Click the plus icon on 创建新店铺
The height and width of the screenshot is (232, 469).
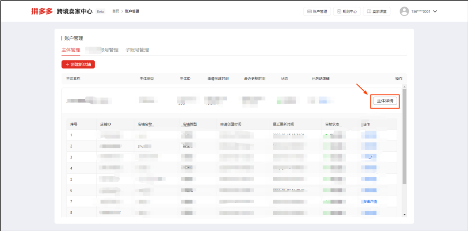(x=67, y=64)
